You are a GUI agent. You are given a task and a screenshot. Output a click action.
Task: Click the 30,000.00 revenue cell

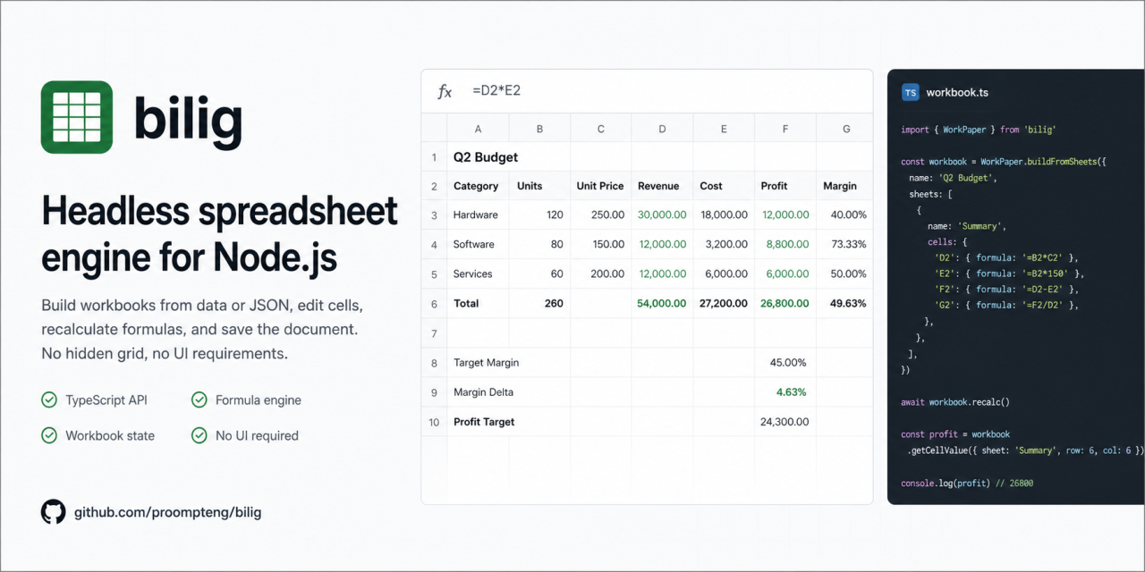pyautogui.click(x=662, y=215)
